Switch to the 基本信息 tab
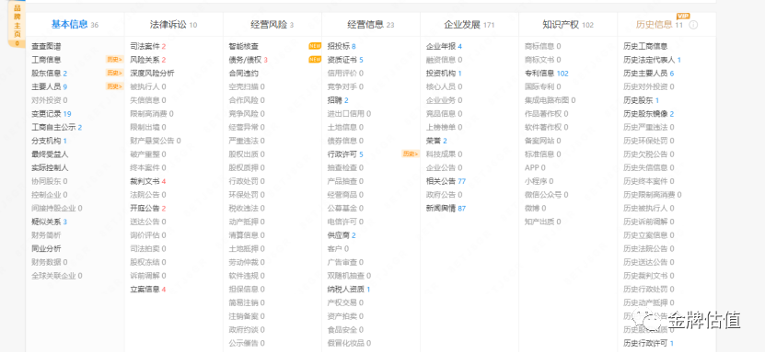This screenshot has height=353, width=765. (x=75, y=24)
